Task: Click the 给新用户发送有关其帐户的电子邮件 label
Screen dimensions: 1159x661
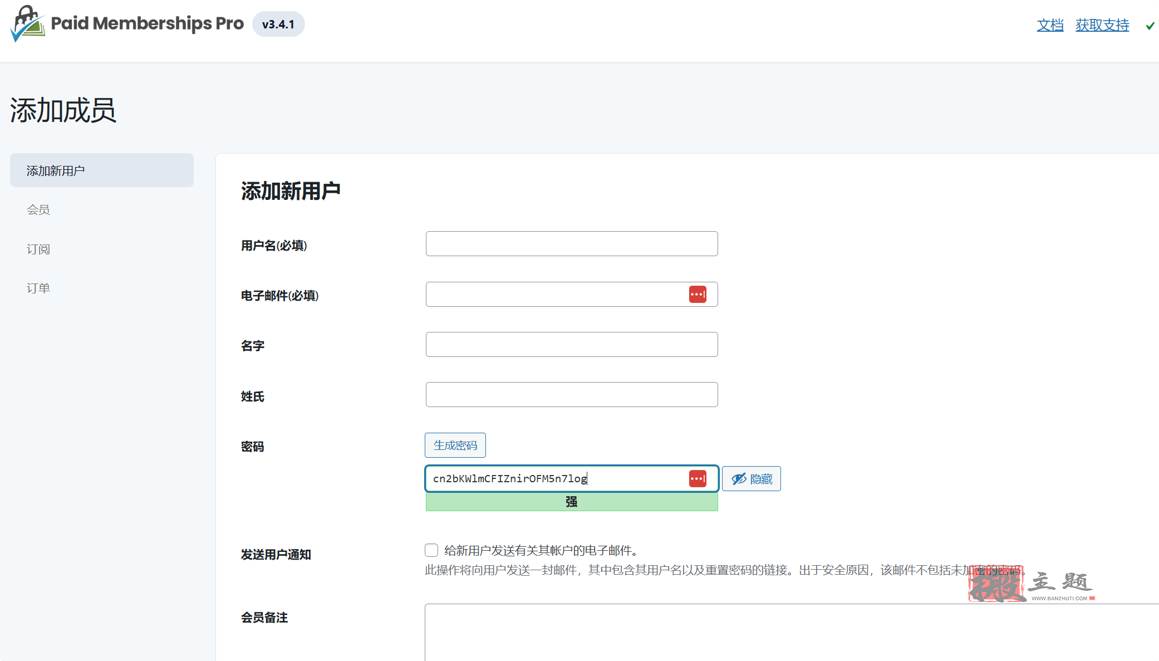Action: coord(541,551)
